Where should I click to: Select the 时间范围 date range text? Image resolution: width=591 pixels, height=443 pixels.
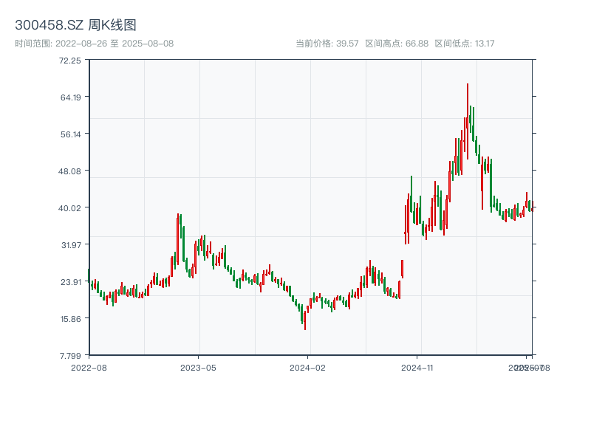(94, 44)
